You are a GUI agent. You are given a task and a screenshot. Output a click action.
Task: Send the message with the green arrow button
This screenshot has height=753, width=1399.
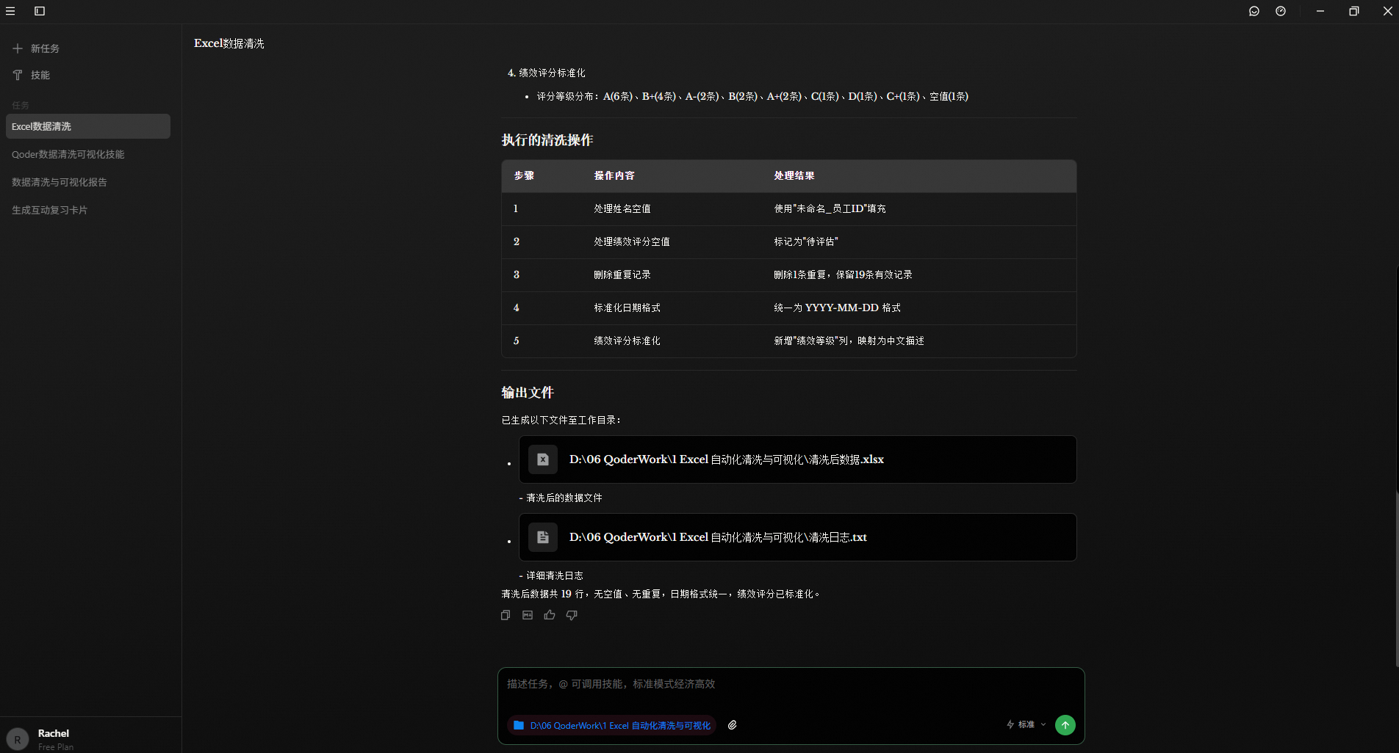point(1065,725)
